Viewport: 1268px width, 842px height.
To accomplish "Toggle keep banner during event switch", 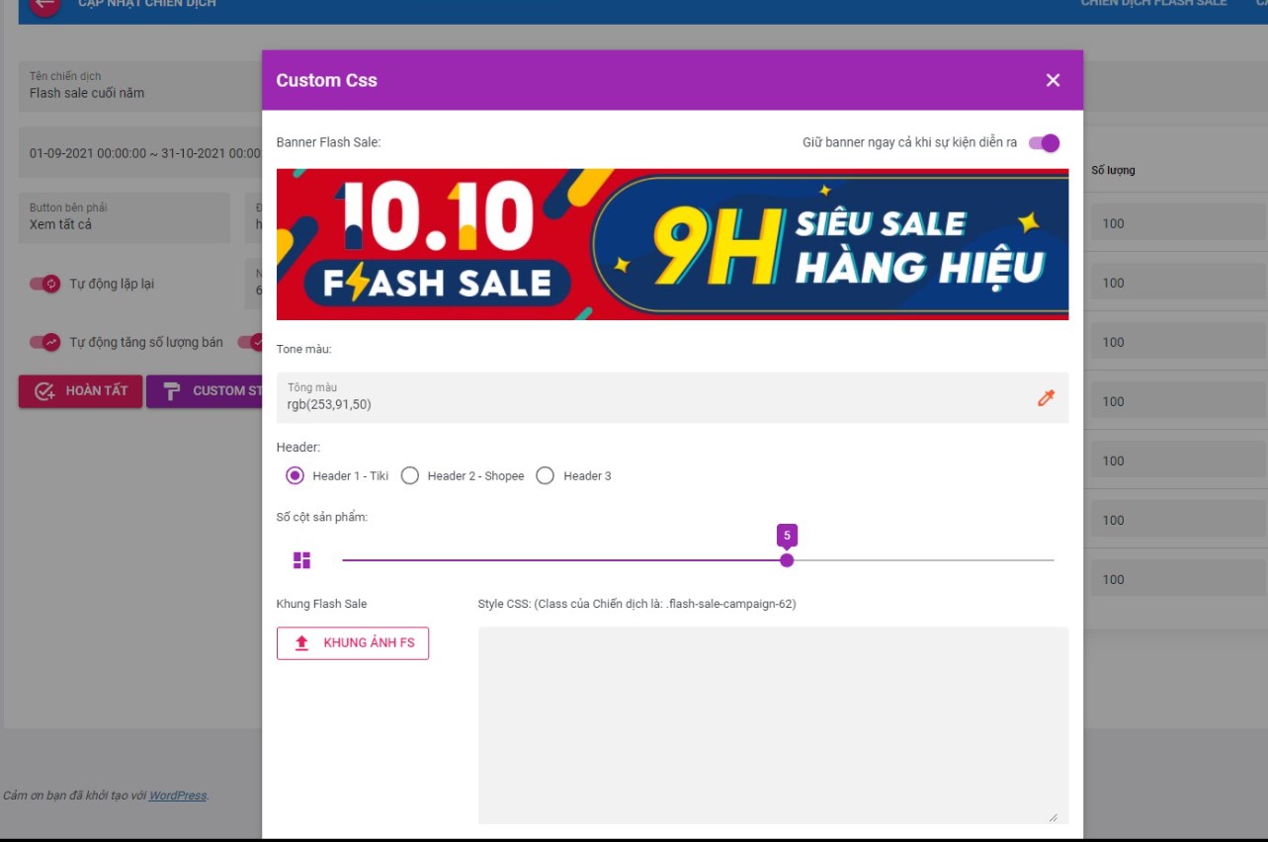I will [x=1044, y=142].
